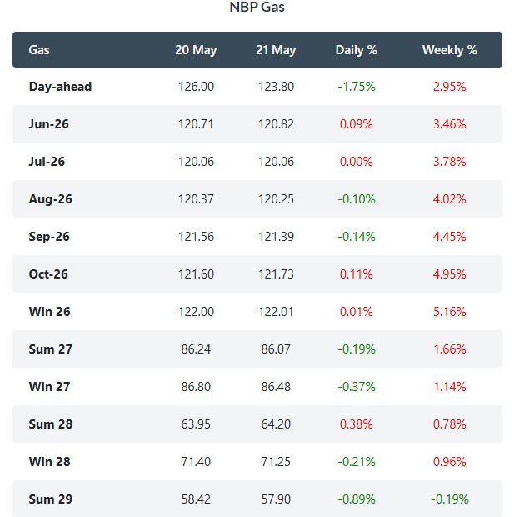
Task: Select Day-ahead 20 May price 126.00
Action: point(196,87)
